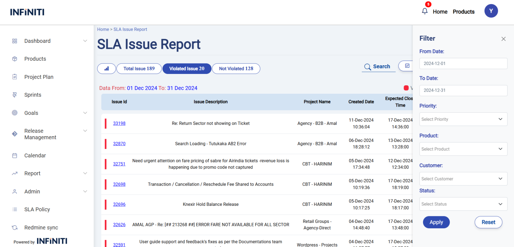Click the Products cube icon in sidebar
514x247 pixels.
click(14, 59)
